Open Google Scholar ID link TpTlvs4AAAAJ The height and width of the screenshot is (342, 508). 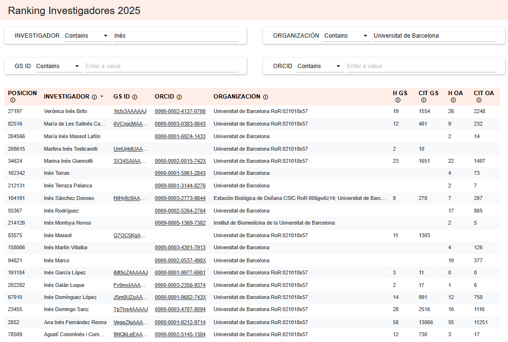pos(130,310)
